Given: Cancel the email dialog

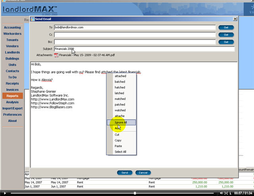Looking at the screenshot, I should 143,173.
